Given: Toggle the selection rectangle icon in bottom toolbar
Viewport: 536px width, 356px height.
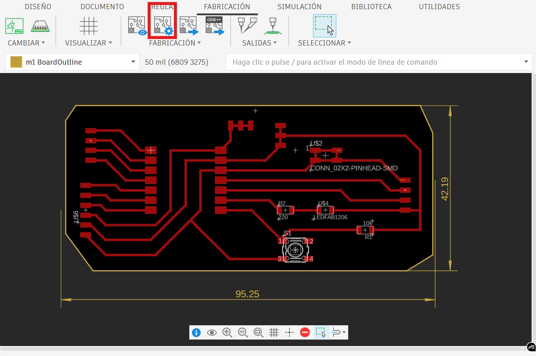Looking at the screenshot, I should click(x=321, y=332).
